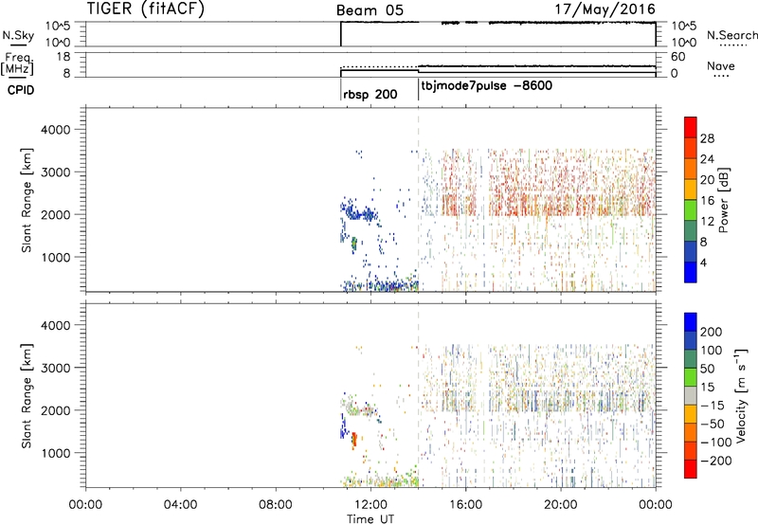Click the "rbsp 200" control program label

pyautogui.click(x=370, y=94)
